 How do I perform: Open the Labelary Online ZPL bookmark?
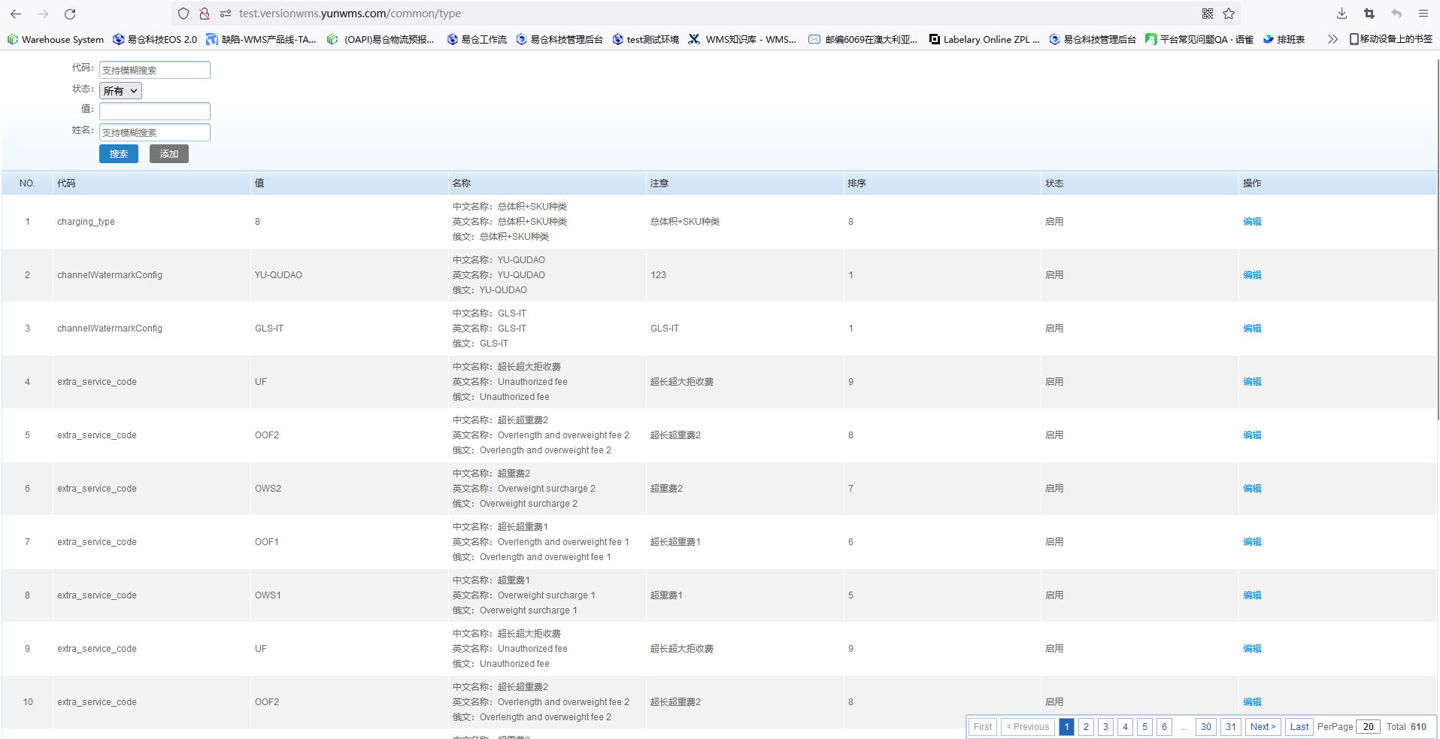pos(984,39)
